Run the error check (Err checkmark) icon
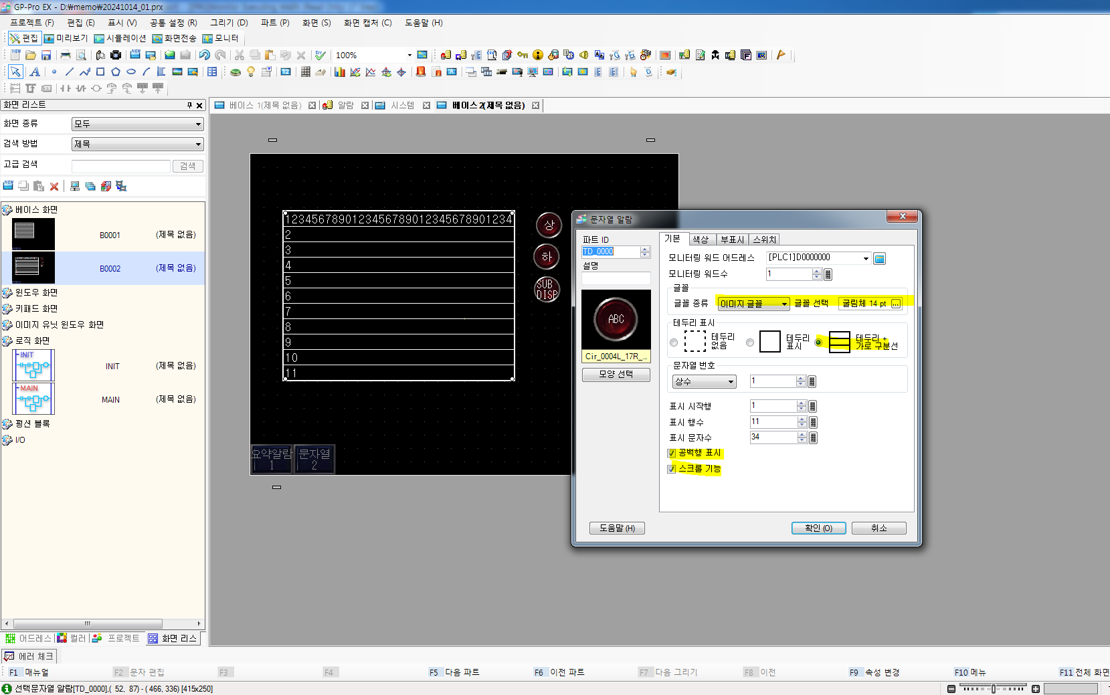Screen dimensions: 1110x695 pyautogui.click(x=320, y=55)
